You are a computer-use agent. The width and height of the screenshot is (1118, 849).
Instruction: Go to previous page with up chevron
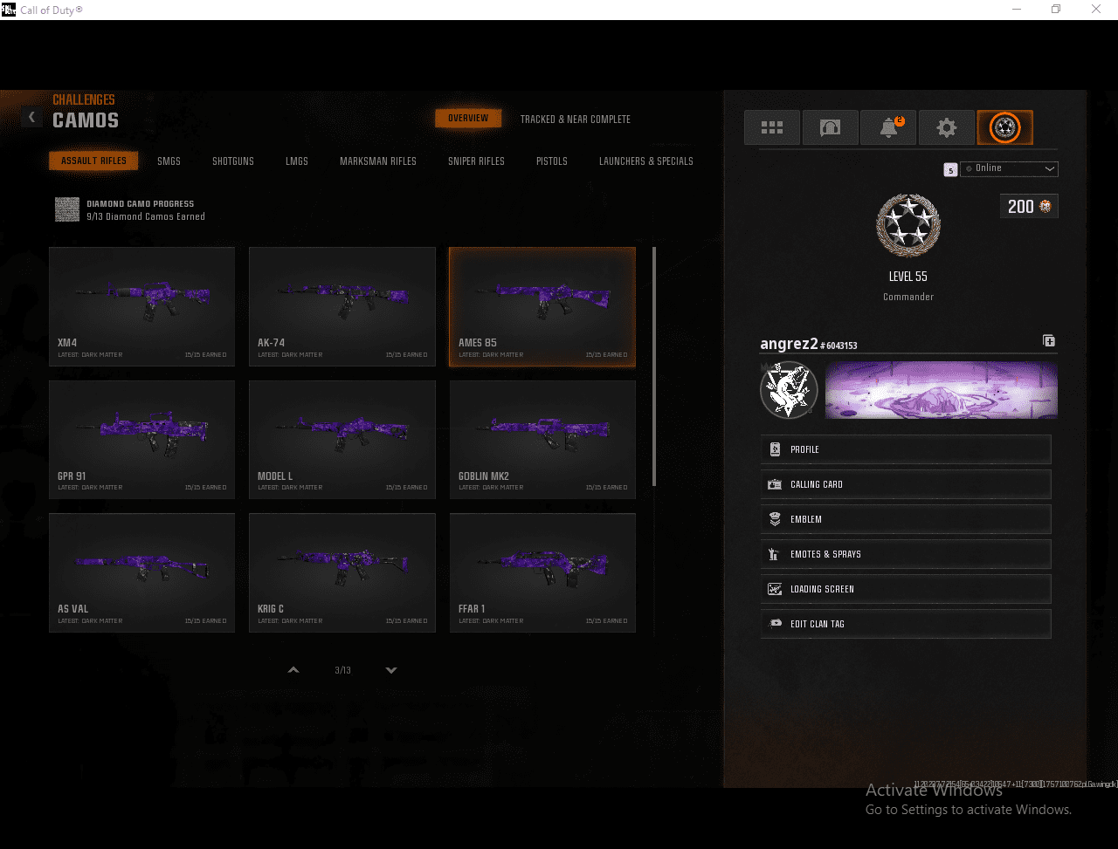[x=293, y=670]
